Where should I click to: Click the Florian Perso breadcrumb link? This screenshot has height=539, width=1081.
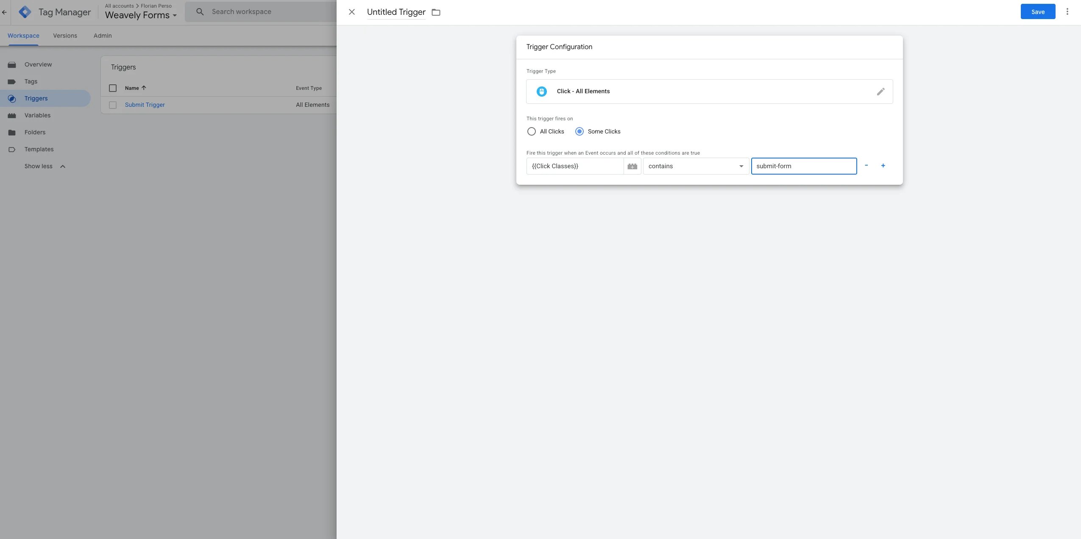pos(156,6)
